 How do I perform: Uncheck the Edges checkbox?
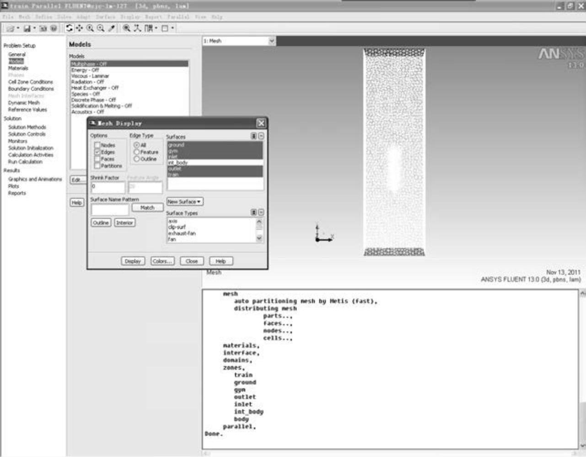coord(97,152)
